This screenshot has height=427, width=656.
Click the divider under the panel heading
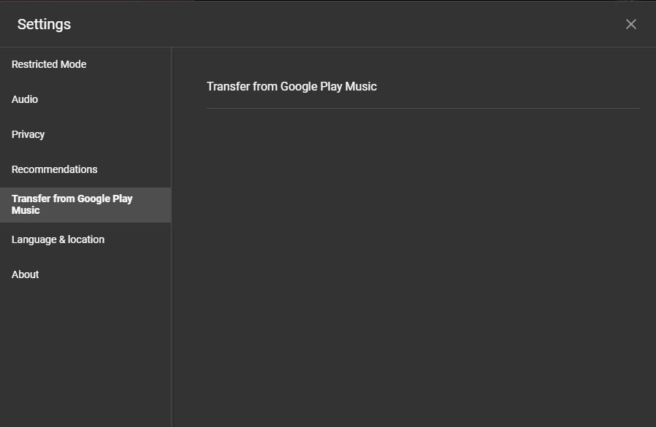click(423, 108)
